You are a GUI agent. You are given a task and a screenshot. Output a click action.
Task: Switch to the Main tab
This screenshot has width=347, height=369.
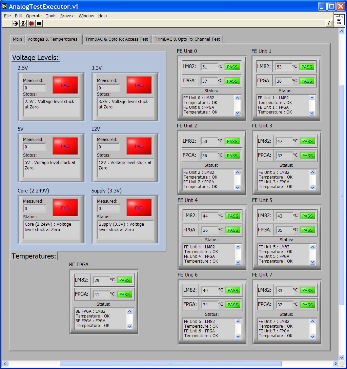point(17,39)
